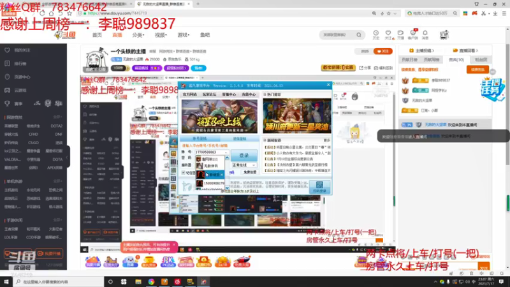Image resolution: width=510 pixels, height=287 pixels.
Task: Click 官方网站 in the game launcher window
Action: click(189, 94)
